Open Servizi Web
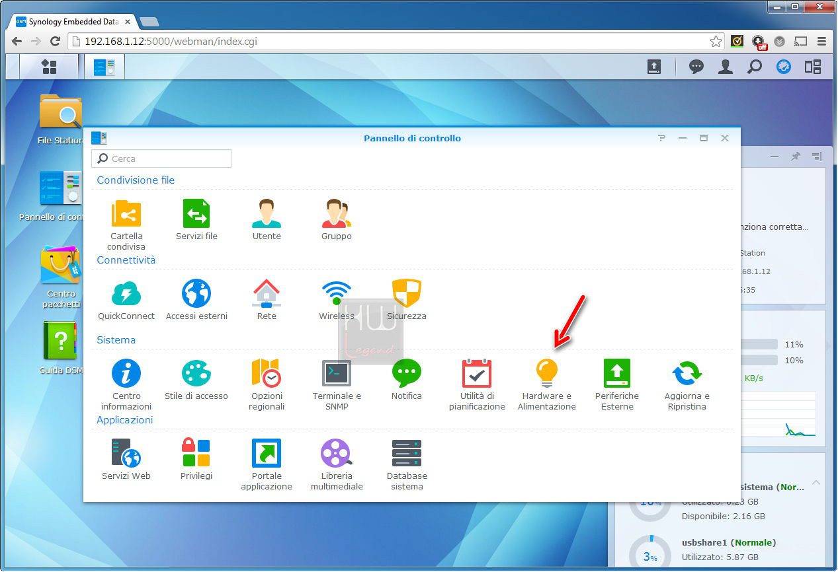This screenshot has height=572, width=838. pos(126,460)
